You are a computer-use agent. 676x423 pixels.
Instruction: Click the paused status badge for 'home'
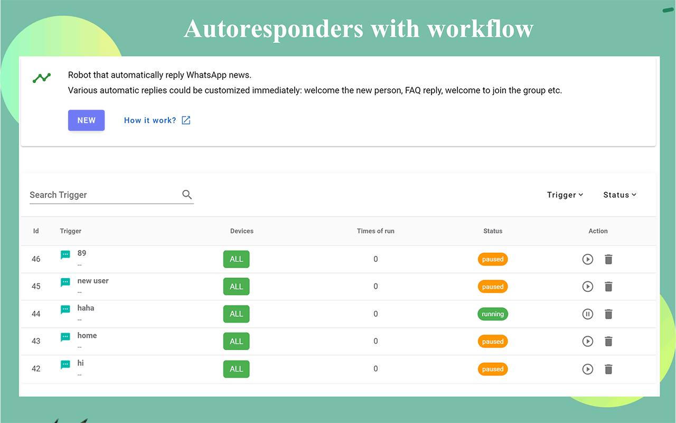493,342
